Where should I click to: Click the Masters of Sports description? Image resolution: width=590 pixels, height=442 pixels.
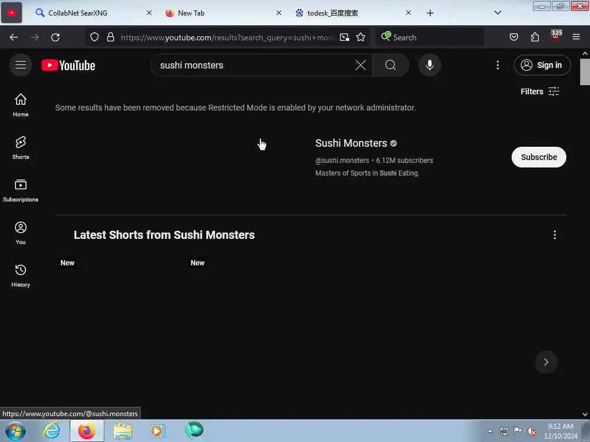click(x=367, y=173)
